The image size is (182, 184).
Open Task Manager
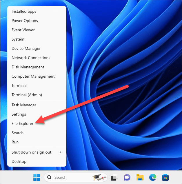(x=37, y=105)
